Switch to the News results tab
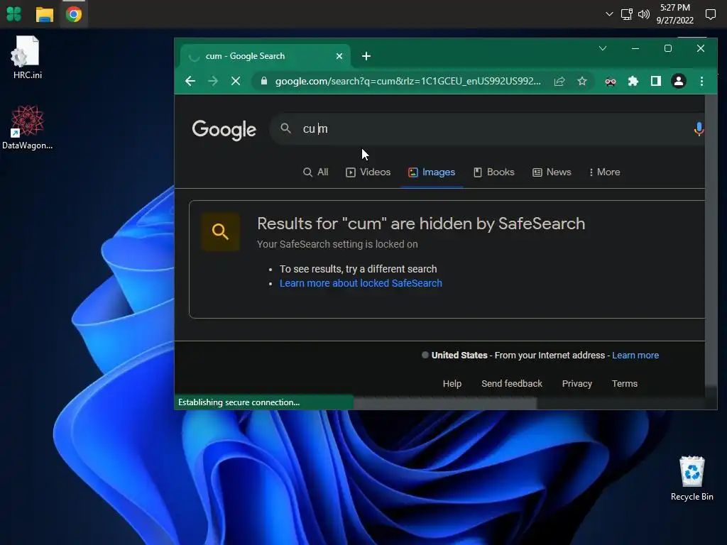The height and width of the screenshot is (545, 727). pyautogui.click(x=552, y=172)
